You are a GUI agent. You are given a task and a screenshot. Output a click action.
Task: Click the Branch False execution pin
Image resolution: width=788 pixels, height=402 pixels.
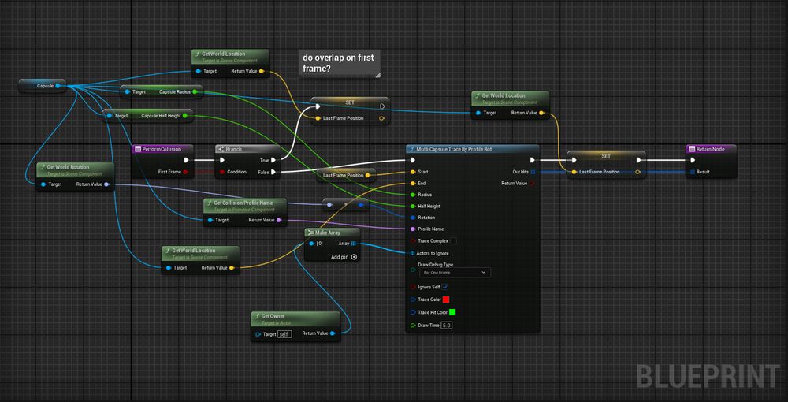pos(273,172)
